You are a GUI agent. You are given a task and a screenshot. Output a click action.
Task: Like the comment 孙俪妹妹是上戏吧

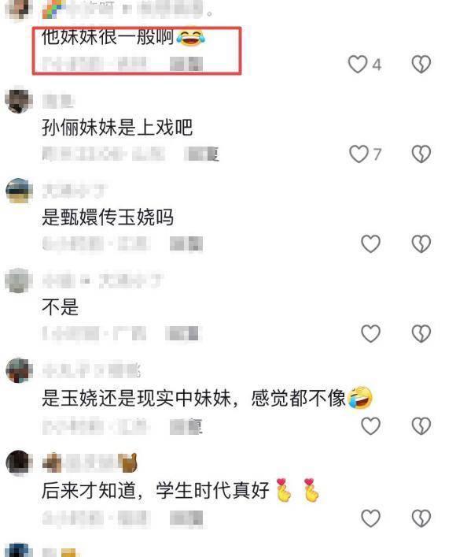pos(359,154)
